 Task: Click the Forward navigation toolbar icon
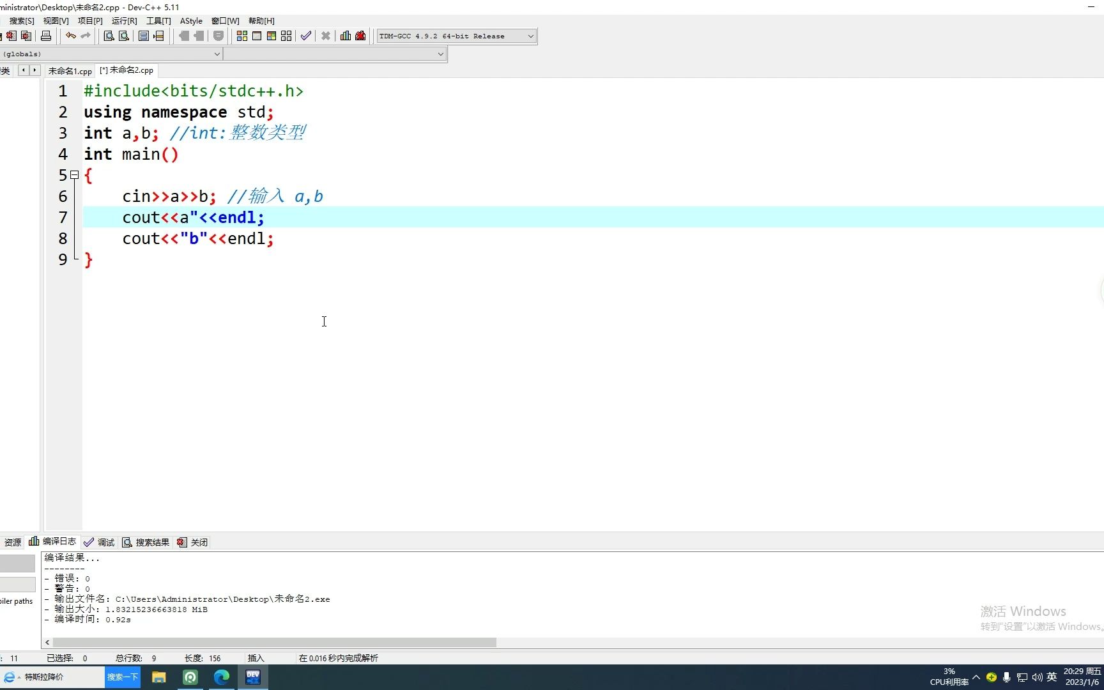point(199,36)
